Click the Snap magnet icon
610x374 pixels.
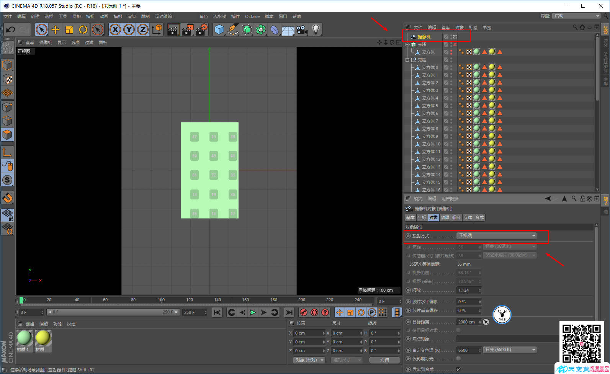(7, 198)
